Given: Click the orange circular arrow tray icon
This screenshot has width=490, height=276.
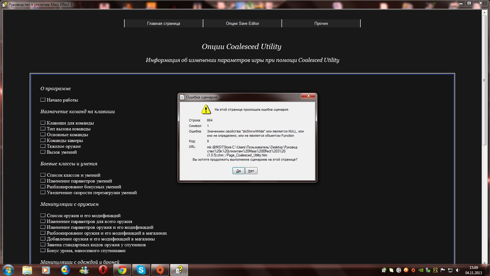Looking at the screenshot, I should coord(406,270).
